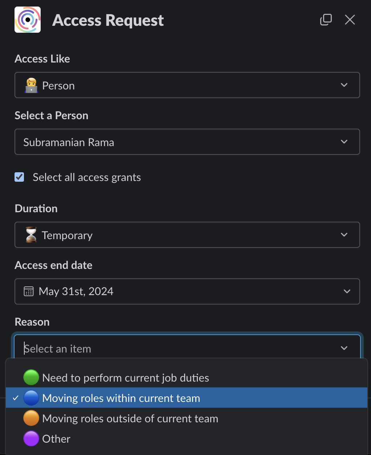Open modal in new window icon
The height and width of the screenshot is (455, 371).
326,20
